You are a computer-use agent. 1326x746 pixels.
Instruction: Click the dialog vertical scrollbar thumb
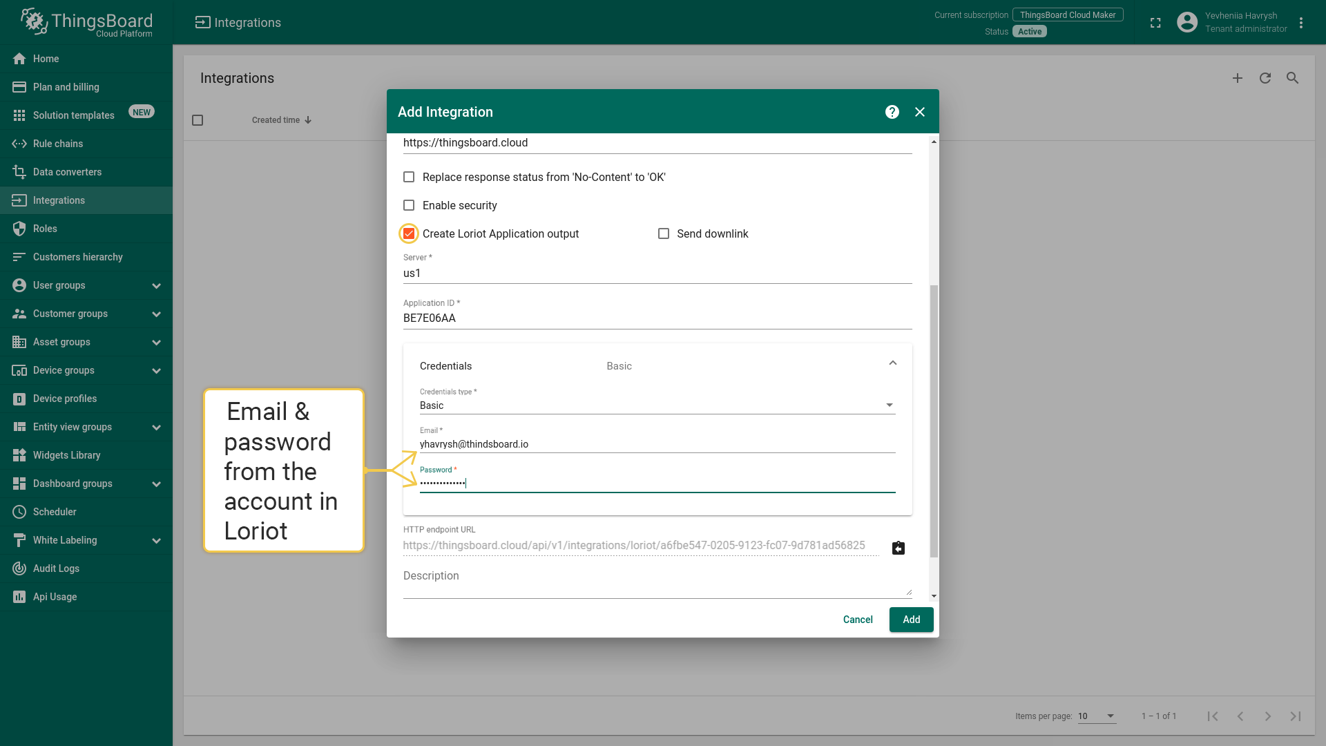pos(934,421)
